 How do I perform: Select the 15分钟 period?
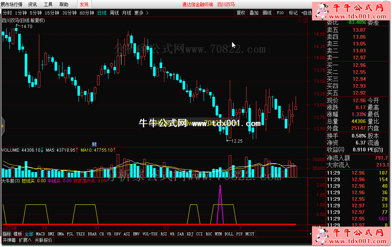[x=52, y=13]
